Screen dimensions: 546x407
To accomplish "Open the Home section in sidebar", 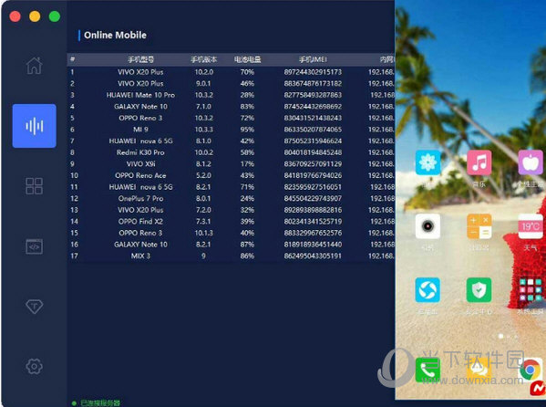I will coord(34,66).
